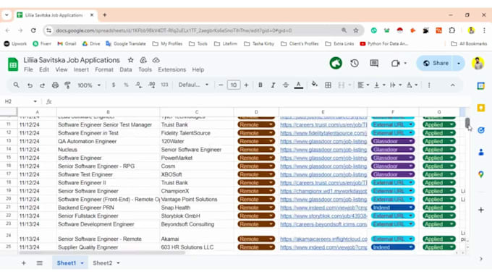
Task: Open the Data menu
Action: pyautogui.click(x=125, y=69)
